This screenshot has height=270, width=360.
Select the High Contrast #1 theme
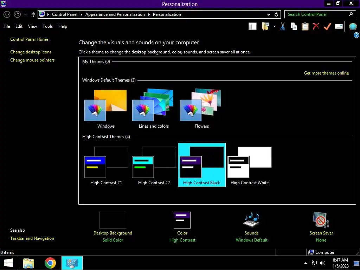pos(106,165)
